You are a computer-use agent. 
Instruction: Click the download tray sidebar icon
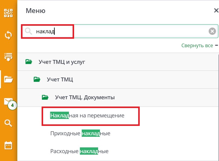(x=8, y=57)
